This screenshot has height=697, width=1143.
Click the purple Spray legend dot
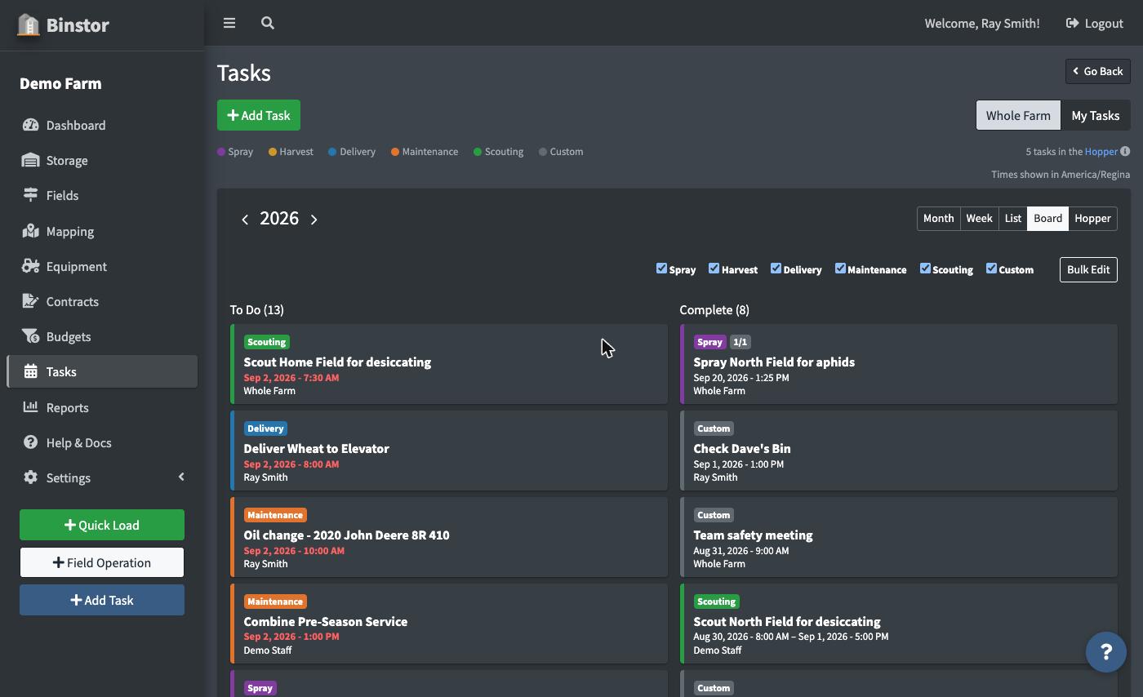[x=221, y=151]
